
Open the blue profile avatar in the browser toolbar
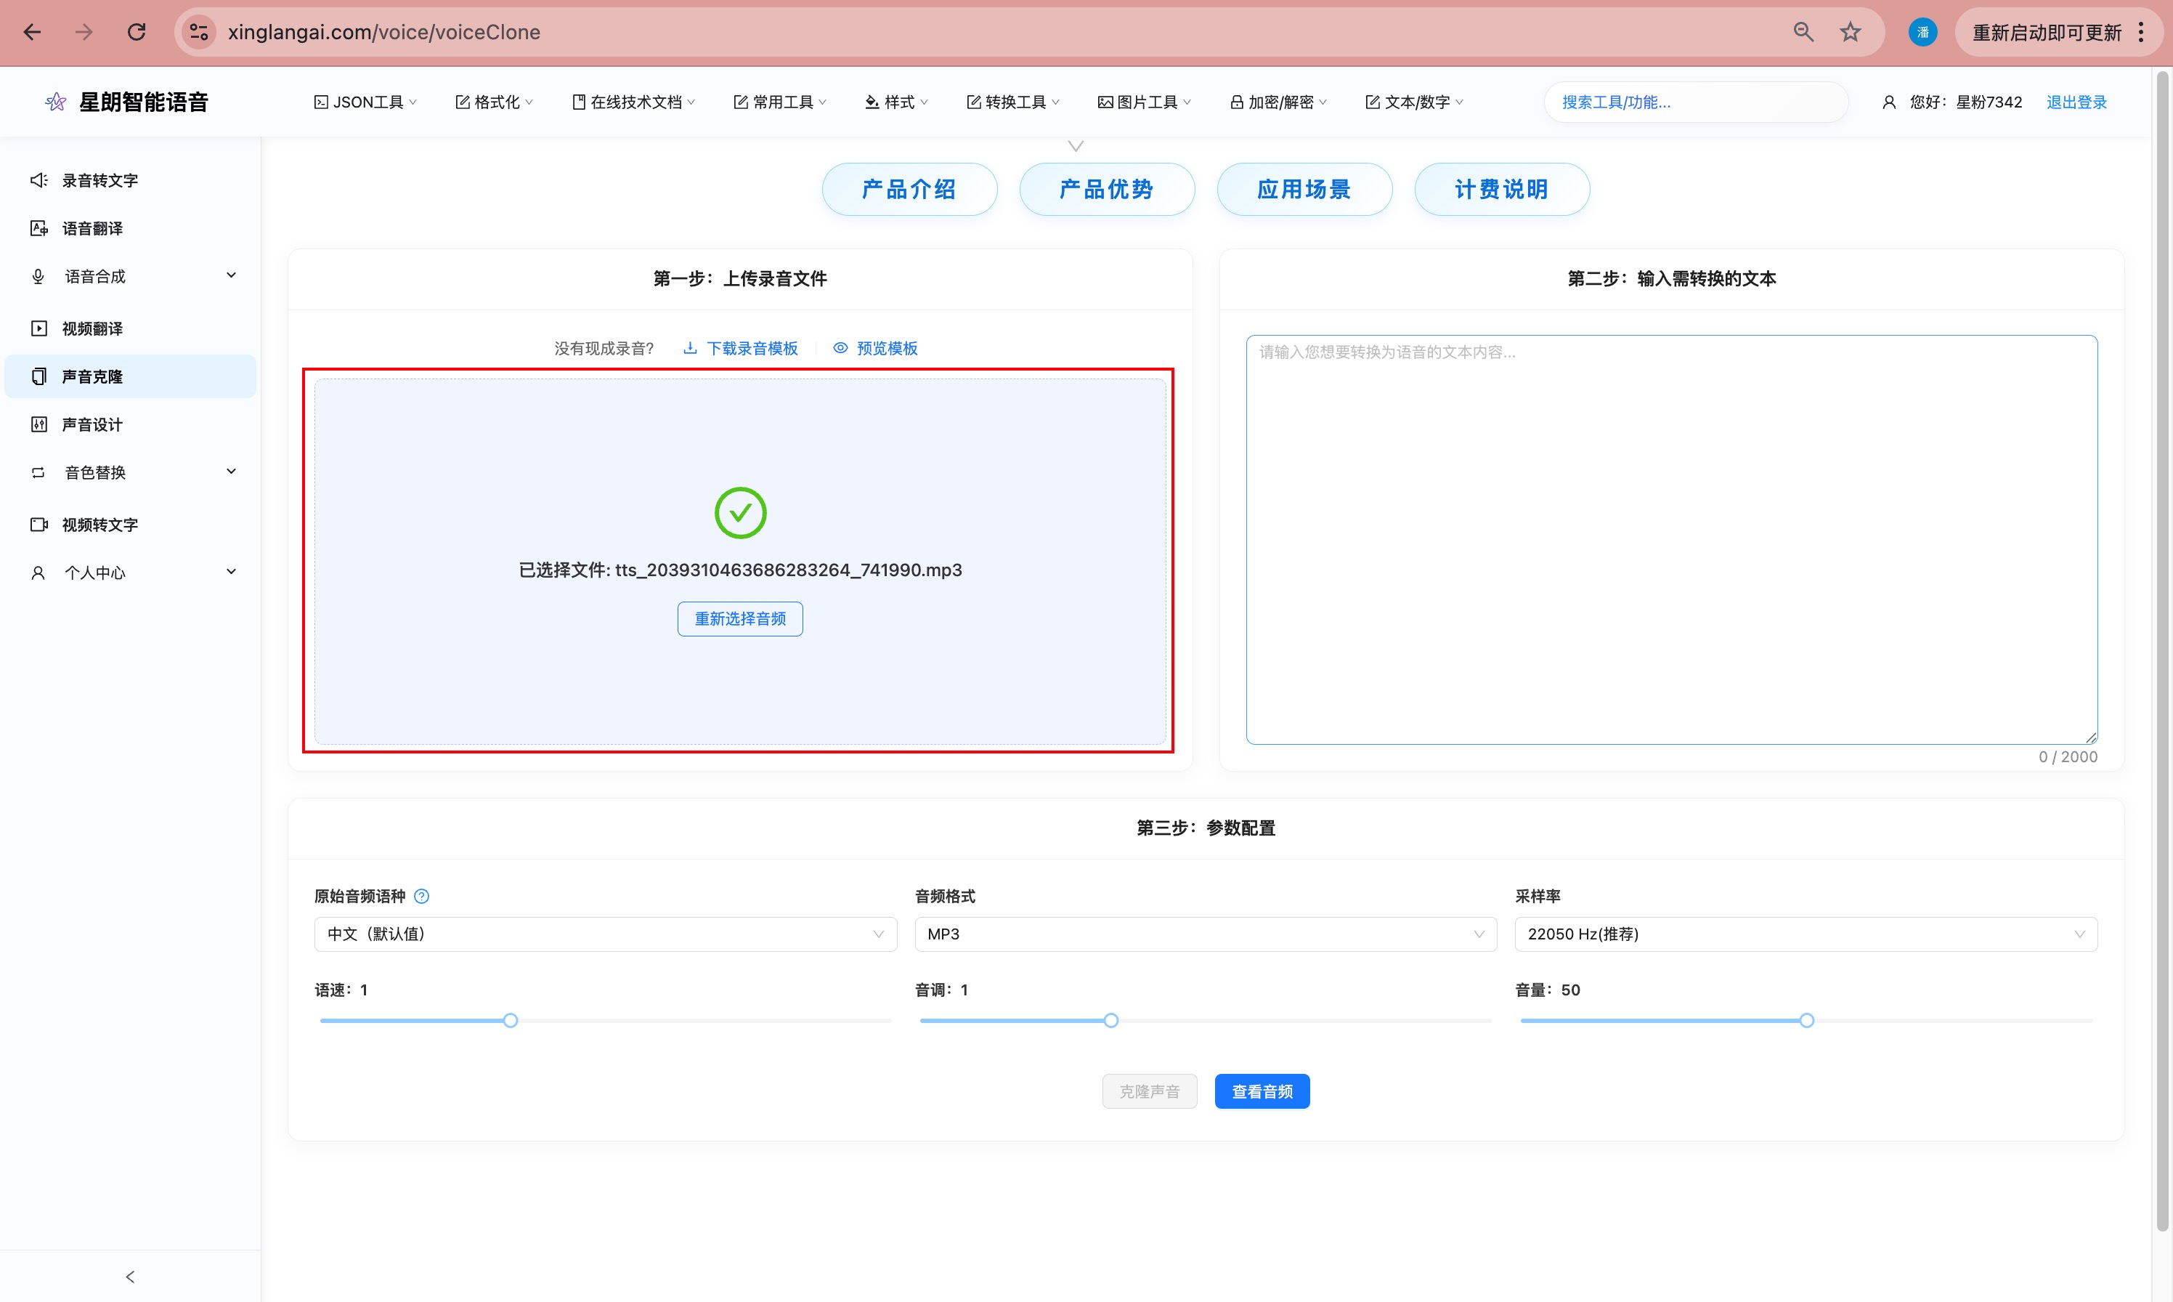point(1922,33)
